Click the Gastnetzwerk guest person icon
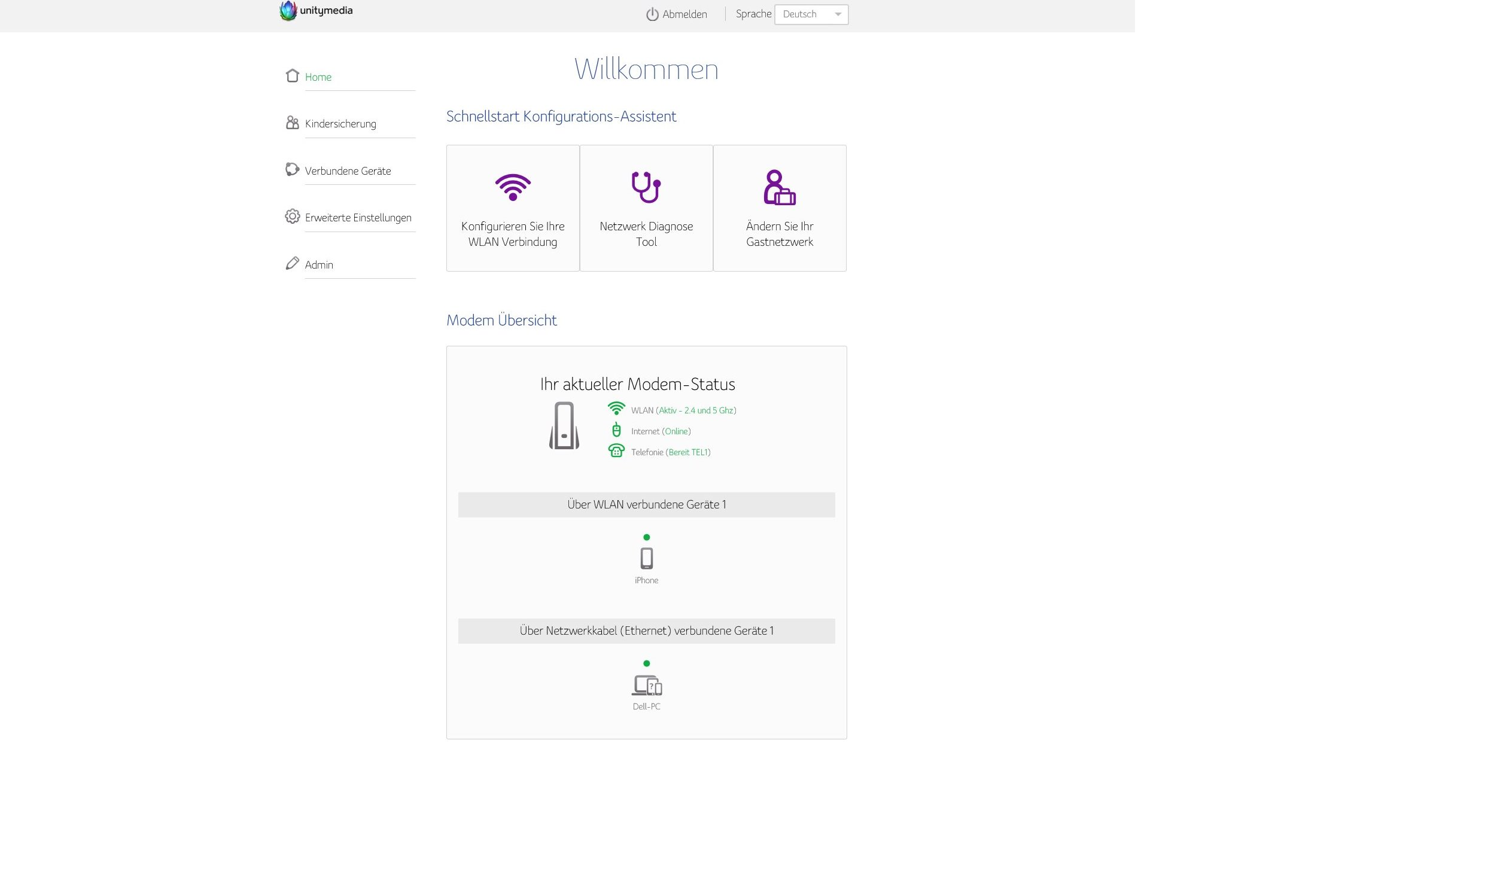Image resolution: width=1497 pixels, height=871 pixels. point(779,187)
